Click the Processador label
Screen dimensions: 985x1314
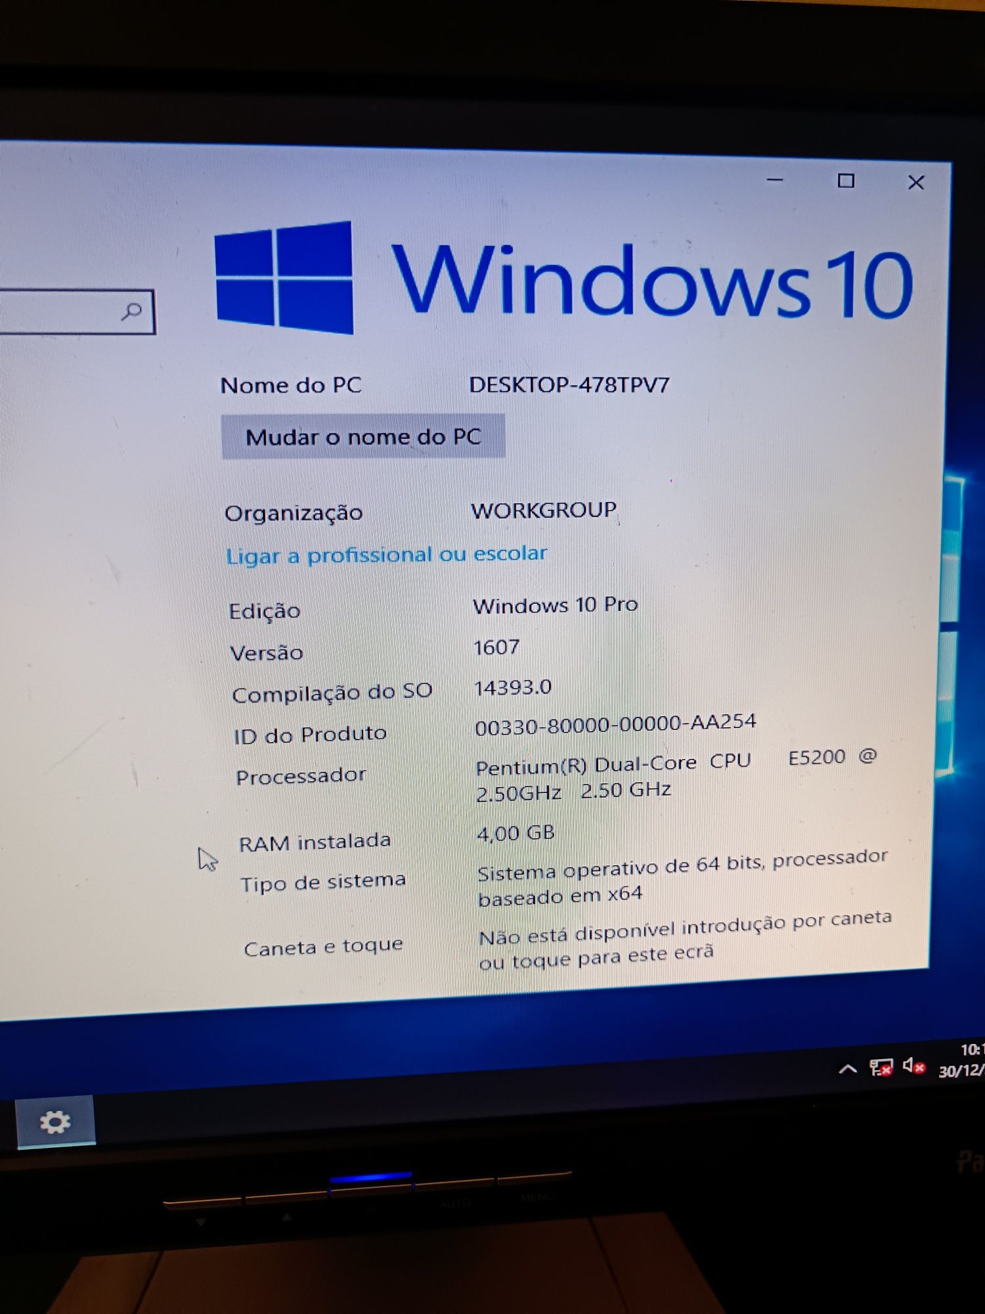click(301, 777)
